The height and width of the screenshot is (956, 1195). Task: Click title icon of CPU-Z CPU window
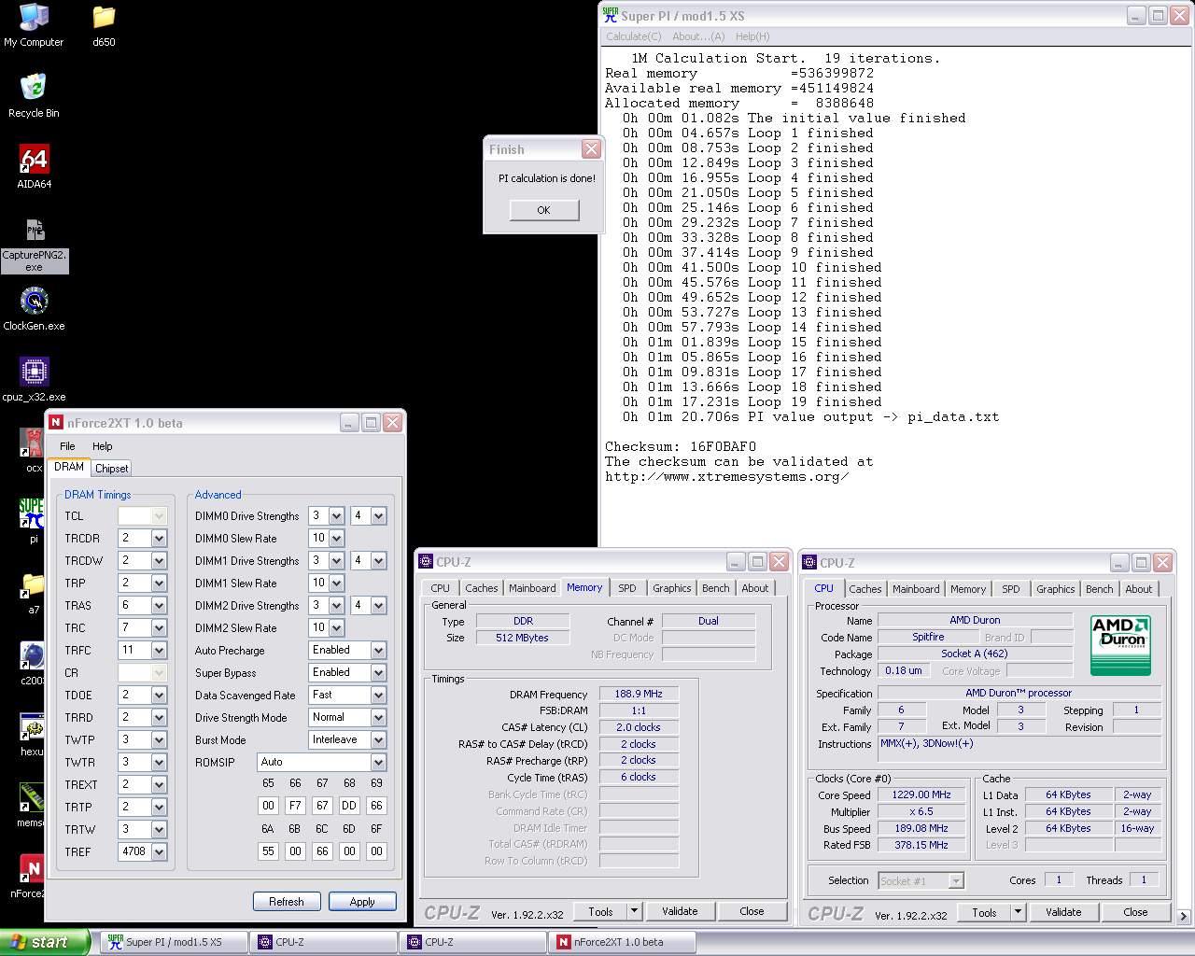tap(809, 563)
